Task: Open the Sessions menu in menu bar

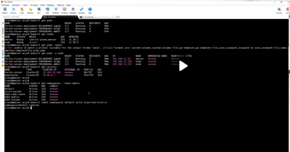Action: (x=16, y=5)
